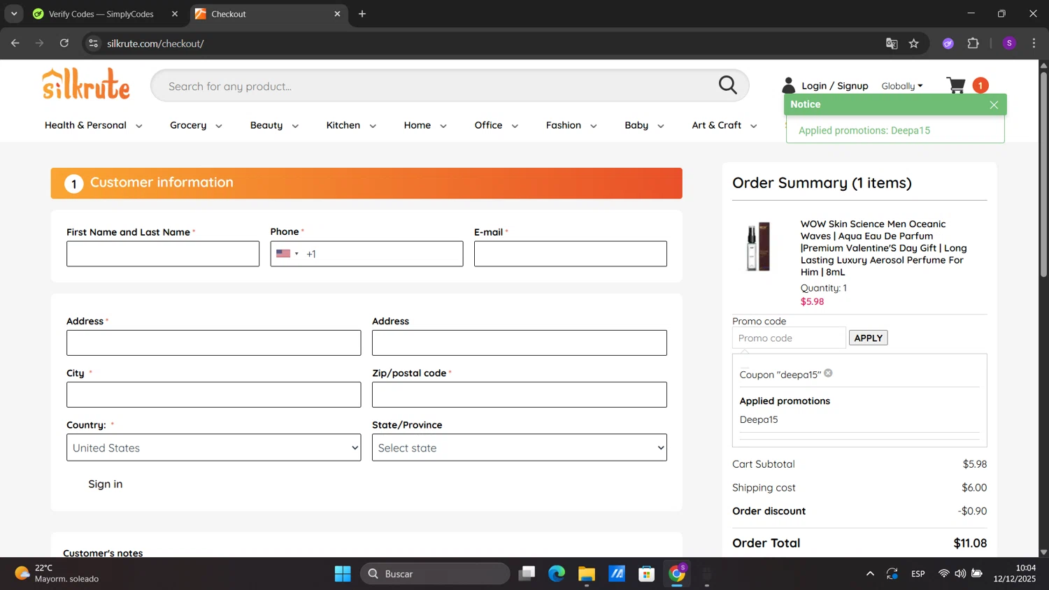
Task: Click the first Address field
Action: coord(213,343)
